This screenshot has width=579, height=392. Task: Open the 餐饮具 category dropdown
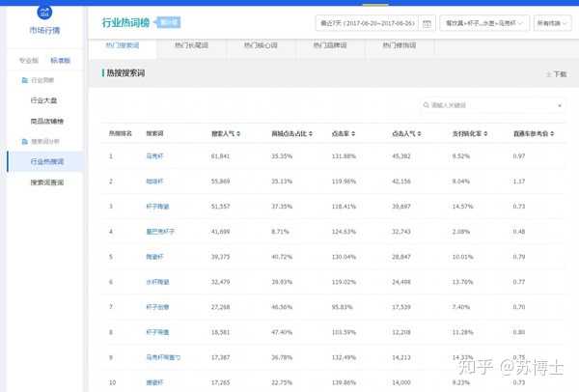pyautogui.click(x=480, y=22)
